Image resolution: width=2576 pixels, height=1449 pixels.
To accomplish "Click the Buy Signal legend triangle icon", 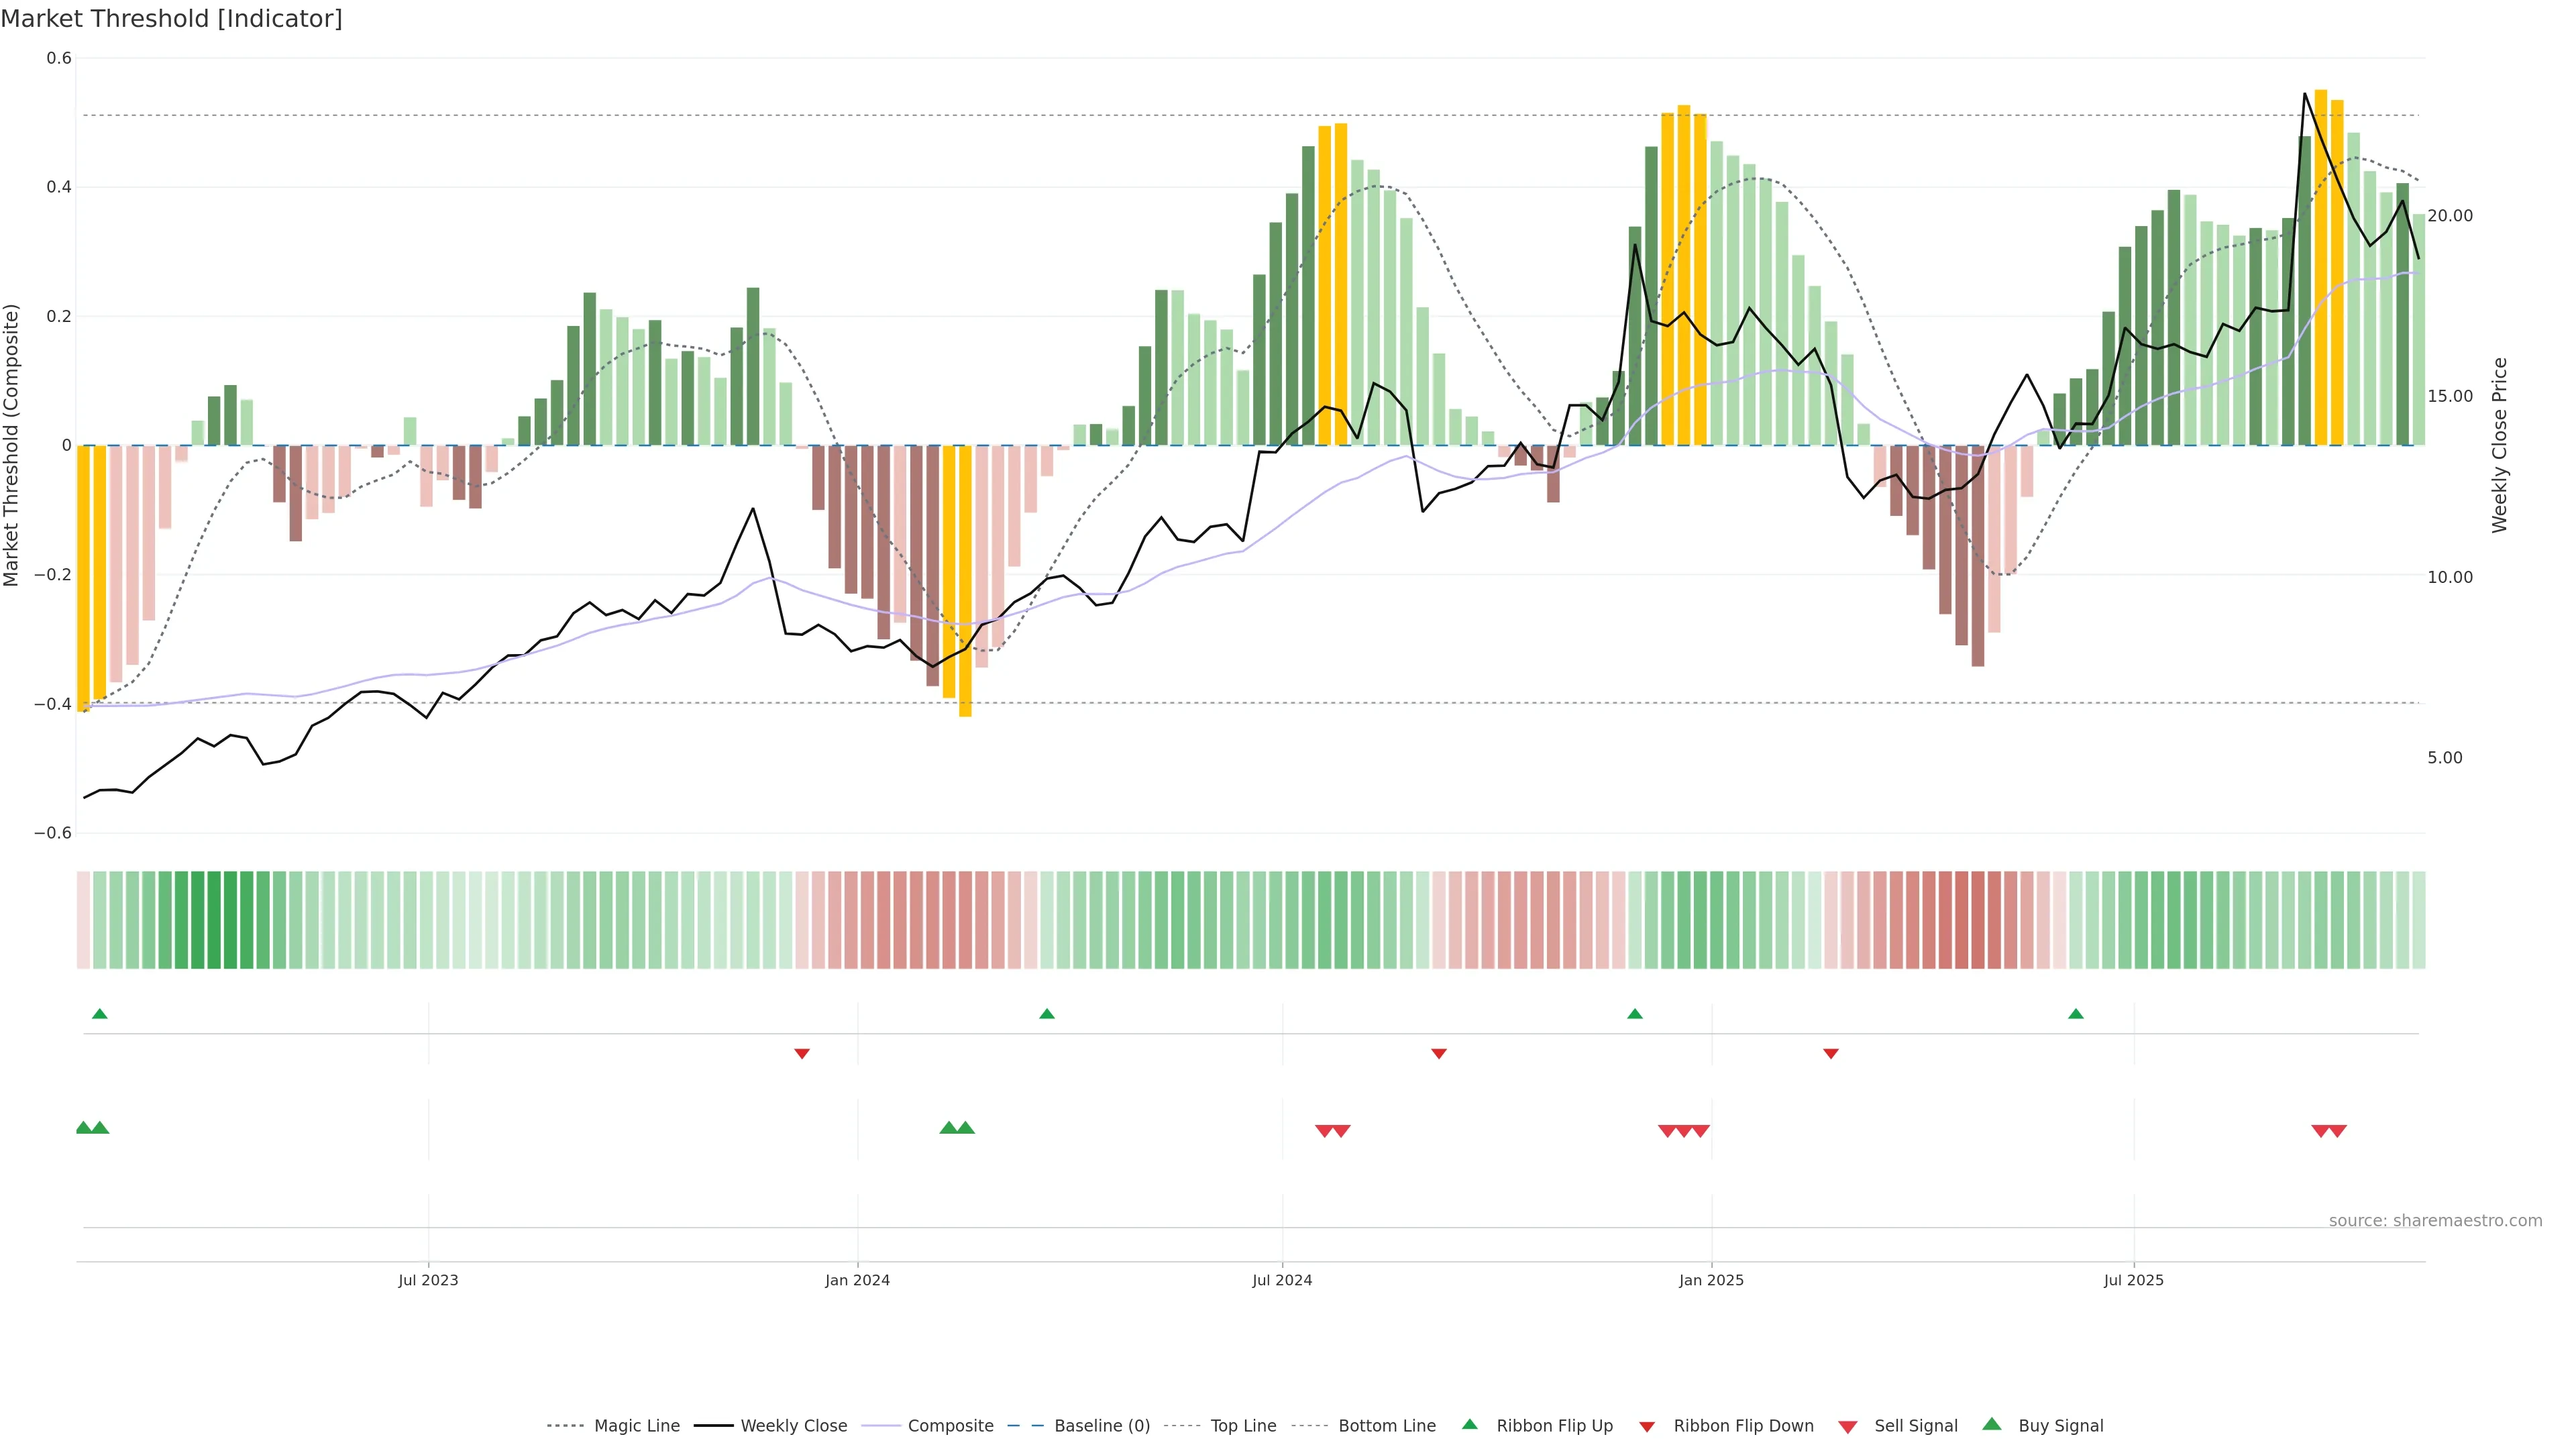I will 1992,1424.
